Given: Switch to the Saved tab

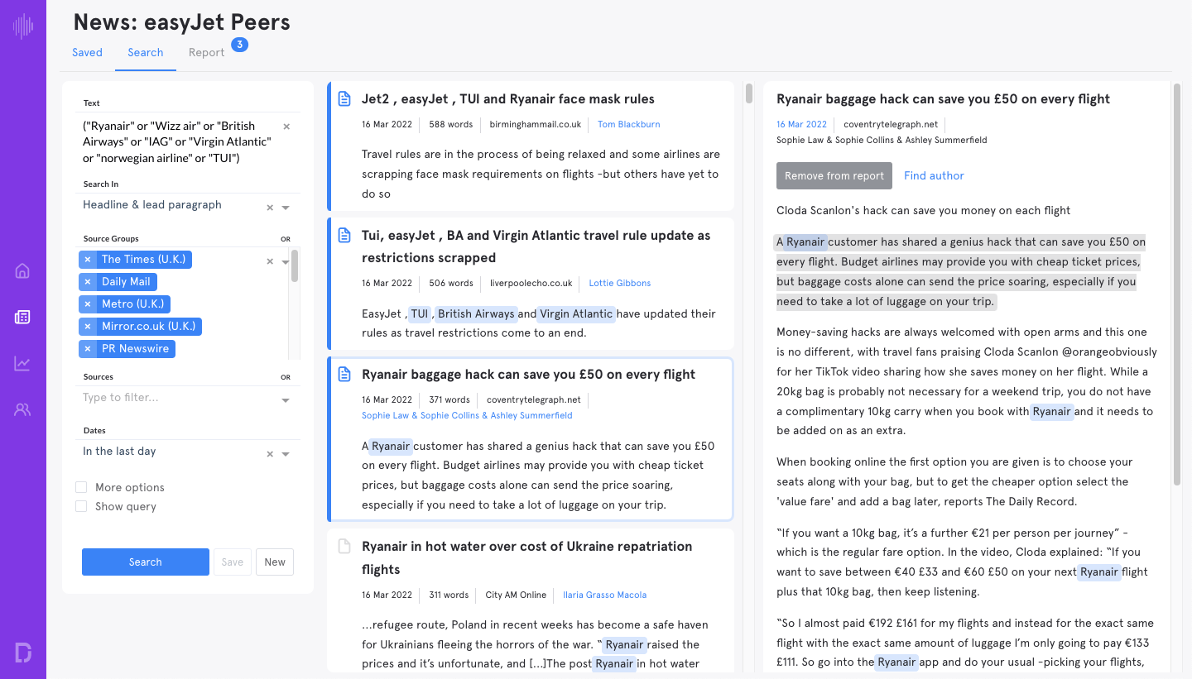Looking at the screenshot, I should tap(87, 52).
